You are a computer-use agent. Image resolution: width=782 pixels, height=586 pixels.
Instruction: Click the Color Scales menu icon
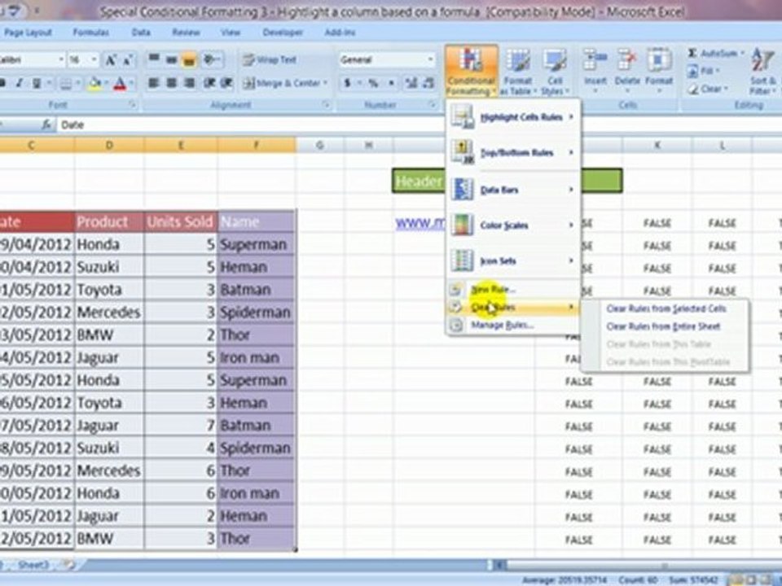(x=463, y=225)
